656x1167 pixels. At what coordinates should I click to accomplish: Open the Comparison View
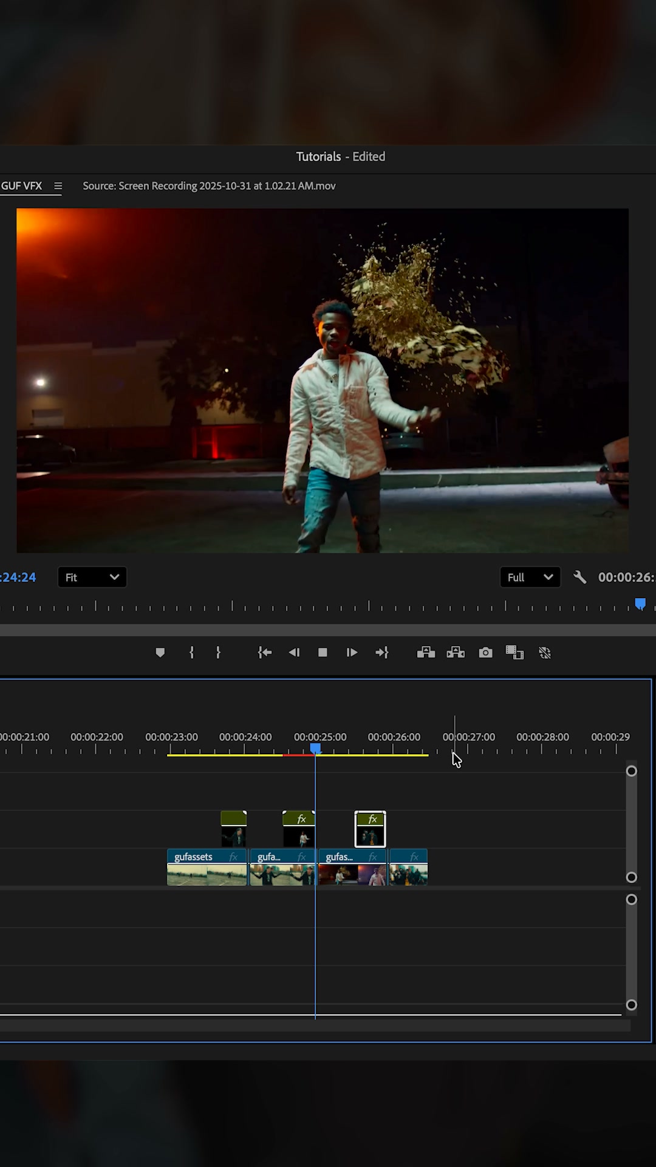pyautogui.click(x=514, y=652)
